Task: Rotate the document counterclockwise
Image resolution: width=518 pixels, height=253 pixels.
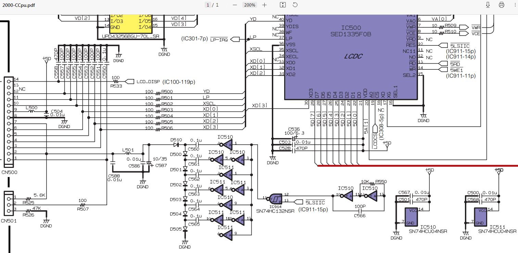Action: [295, 5]
